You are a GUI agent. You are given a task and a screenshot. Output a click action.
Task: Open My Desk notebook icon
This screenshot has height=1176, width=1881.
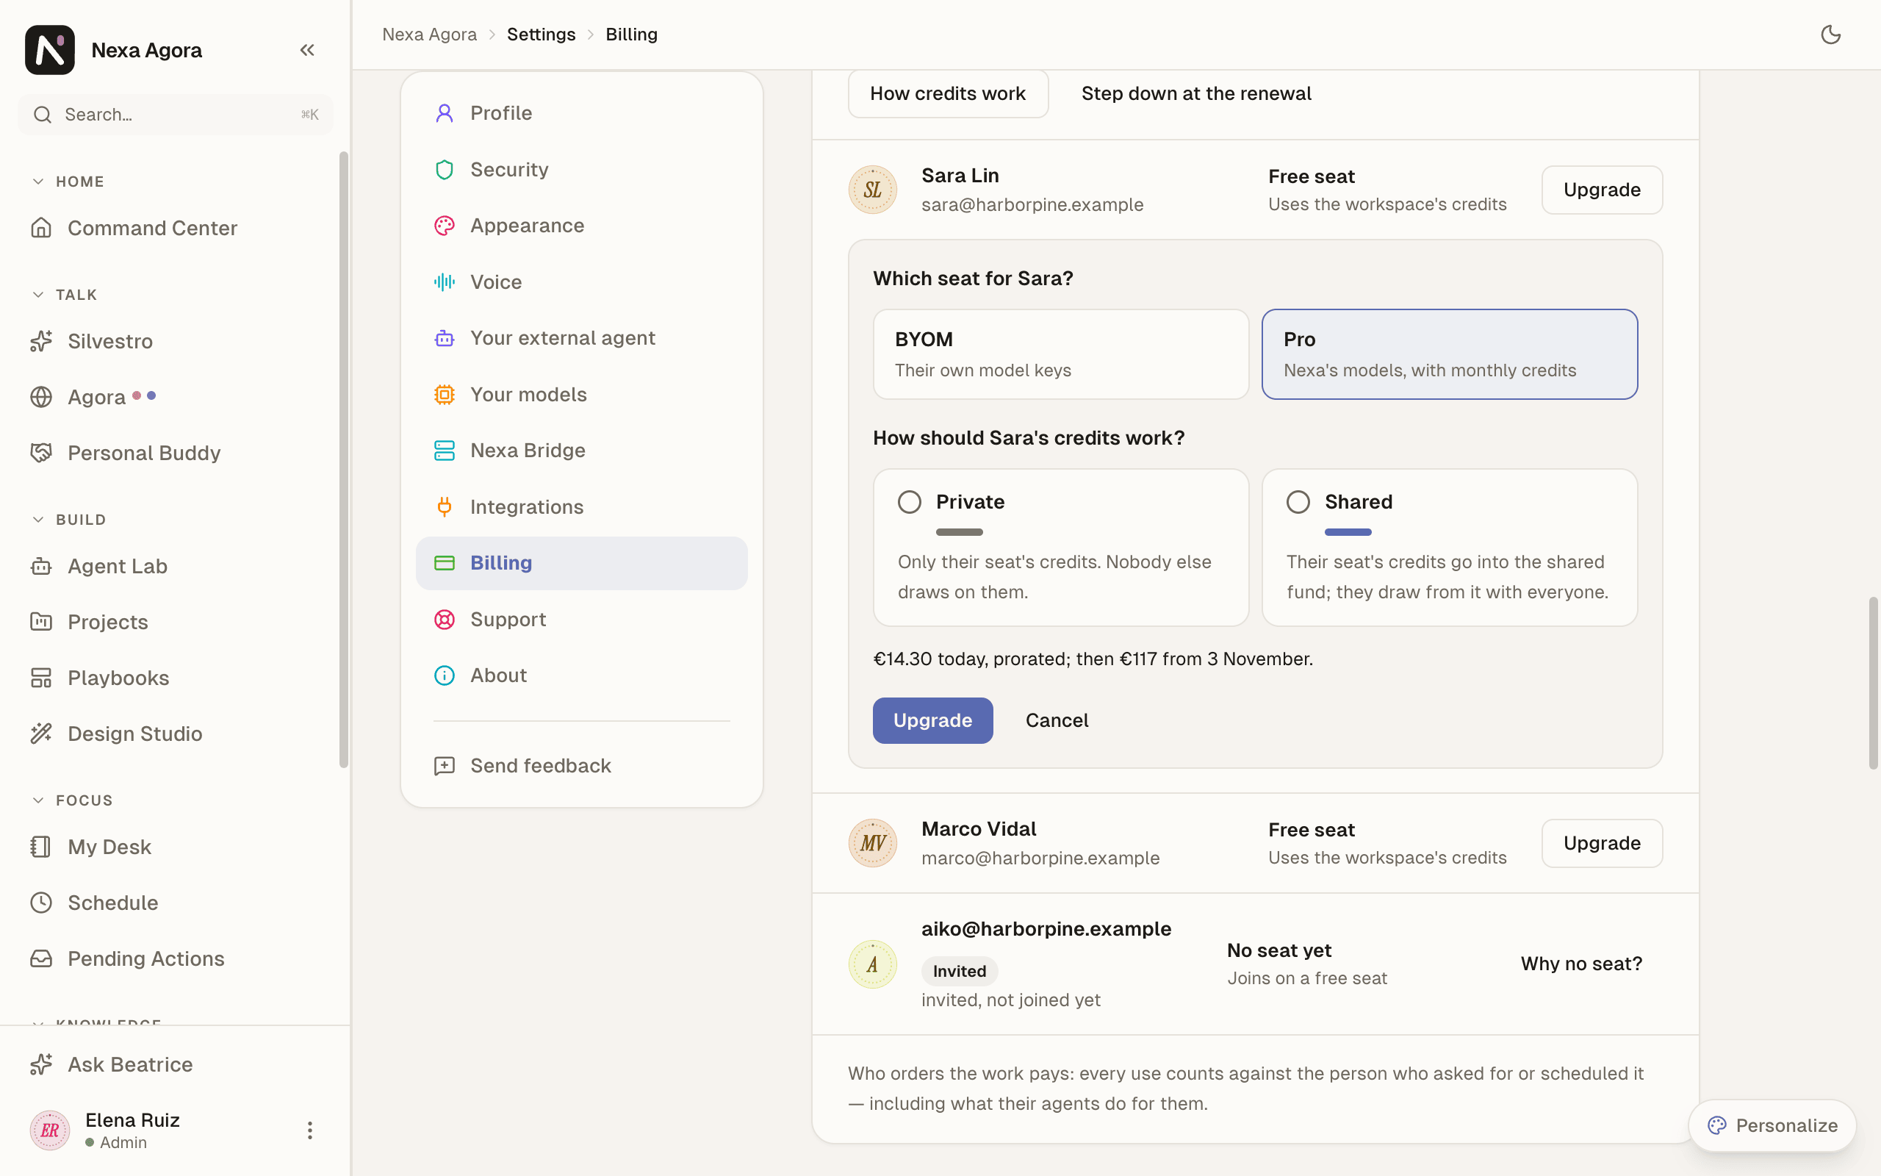point(41,847)
